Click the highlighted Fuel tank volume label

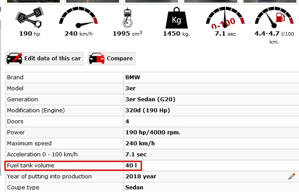point(30,166)
